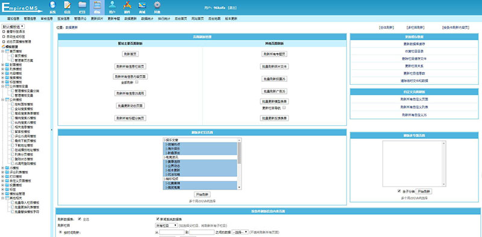
Task: Click the 刷新首页 button
Action: [130, 54]
